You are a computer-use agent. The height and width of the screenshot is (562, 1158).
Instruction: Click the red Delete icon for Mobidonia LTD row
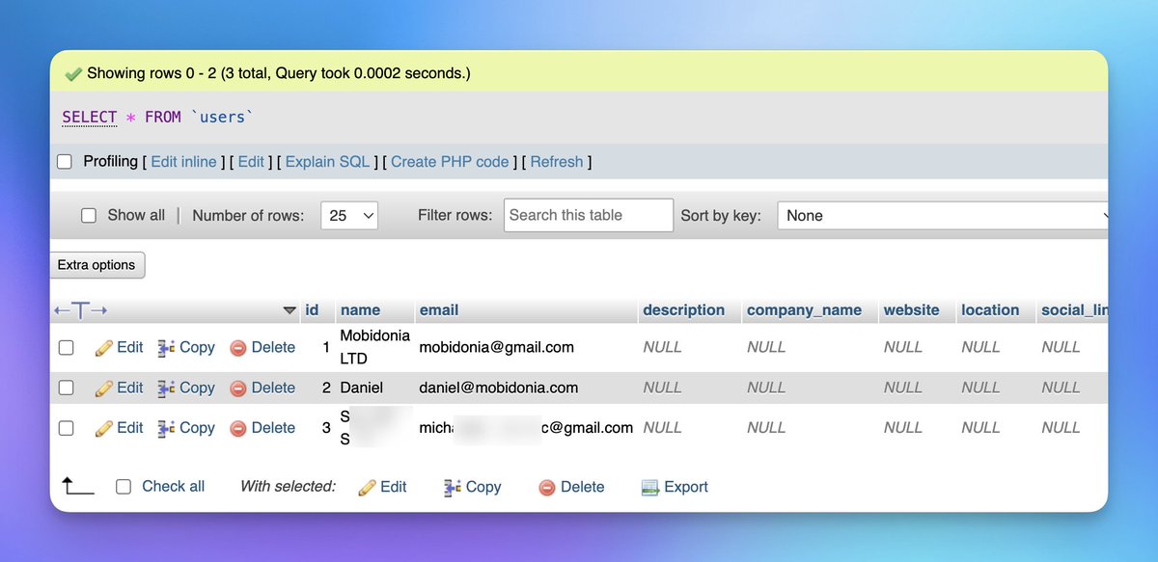coord(238,348)
